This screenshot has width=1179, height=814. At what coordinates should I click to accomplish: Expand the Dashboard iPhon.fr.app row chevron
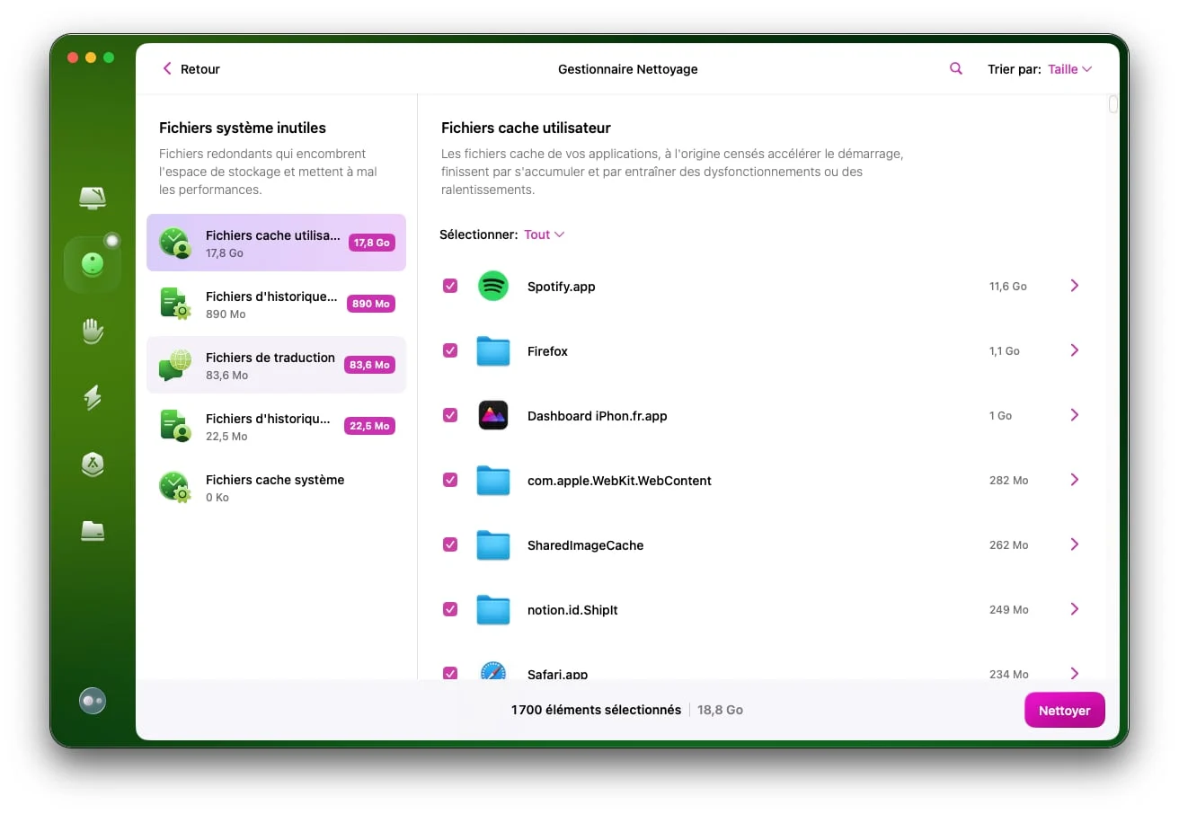pos(1075,415)
